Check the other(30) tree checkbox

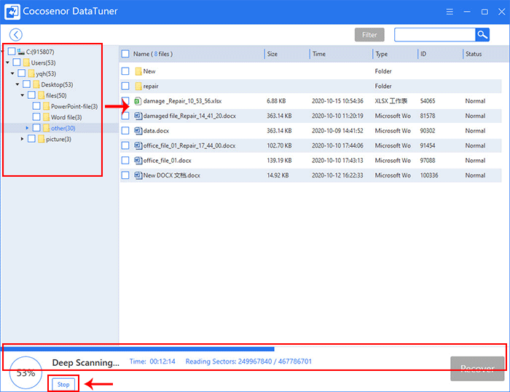coord(36,128)
